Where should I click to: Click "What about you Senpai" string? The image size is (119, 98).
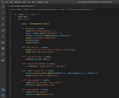[42, 52]
